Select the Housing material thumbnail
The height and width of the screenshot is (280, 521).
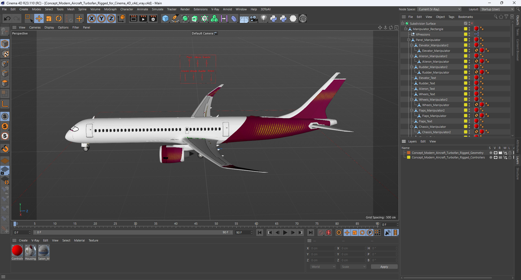30,250
